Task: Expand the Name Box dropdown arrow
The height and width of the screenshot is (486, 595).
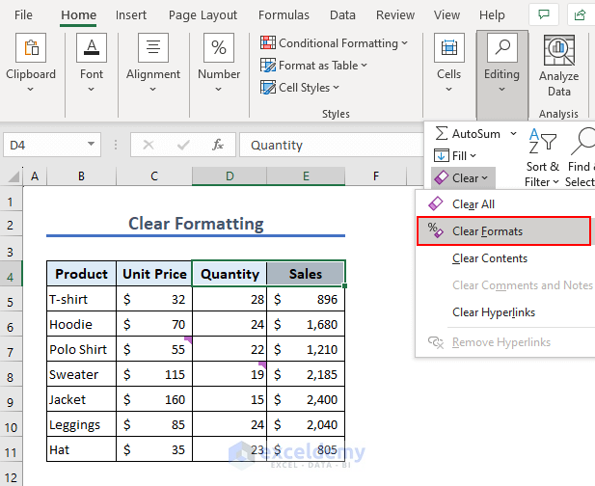Action: pyautogui.click(x=91, y=144)
